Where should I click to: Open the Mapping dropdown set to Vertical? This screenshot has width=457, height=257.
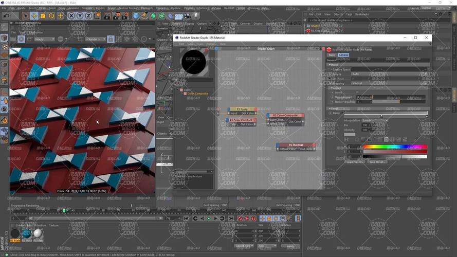[388, 83]
